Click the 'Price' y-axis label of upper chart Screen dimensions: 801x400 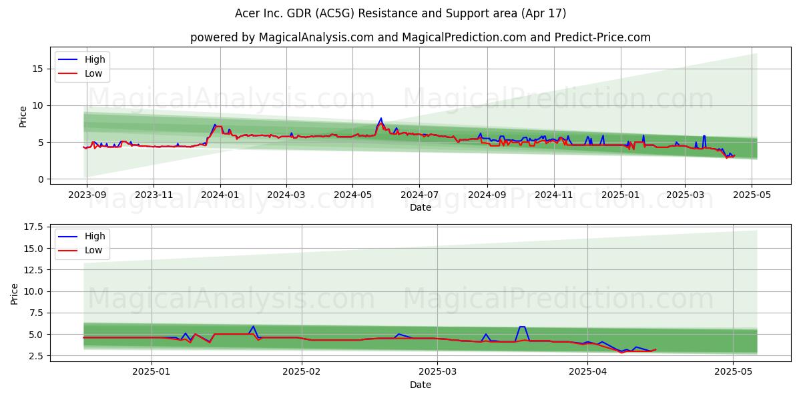tap(23, 117)
